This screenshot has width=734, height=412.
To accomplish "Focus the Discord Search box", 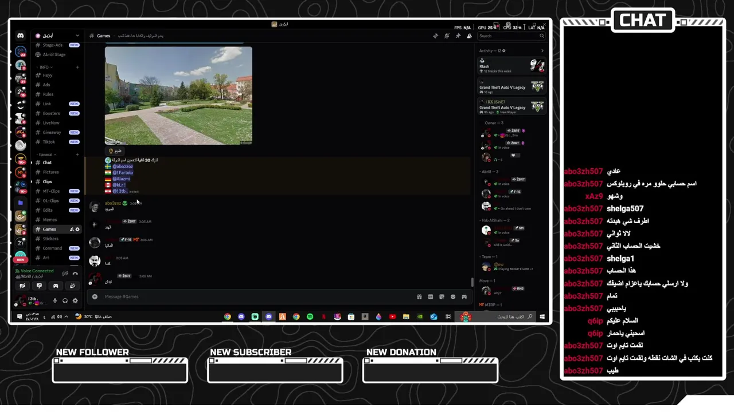I will click(x=511, y=35).
